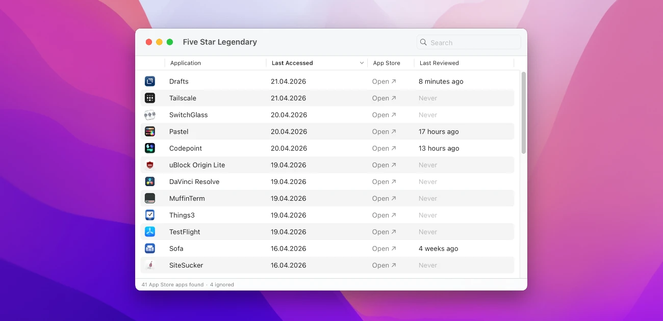663x321 pixels.
Task: Open Things3 in the App Store
Action: coord(384,215)
